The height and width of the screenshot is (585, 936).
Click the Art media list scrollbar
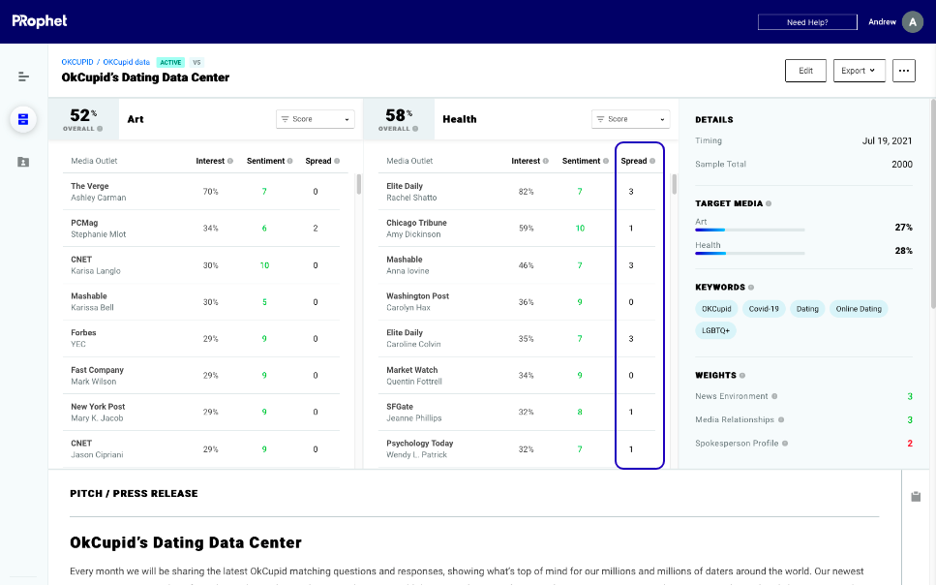tap(359, 184)
